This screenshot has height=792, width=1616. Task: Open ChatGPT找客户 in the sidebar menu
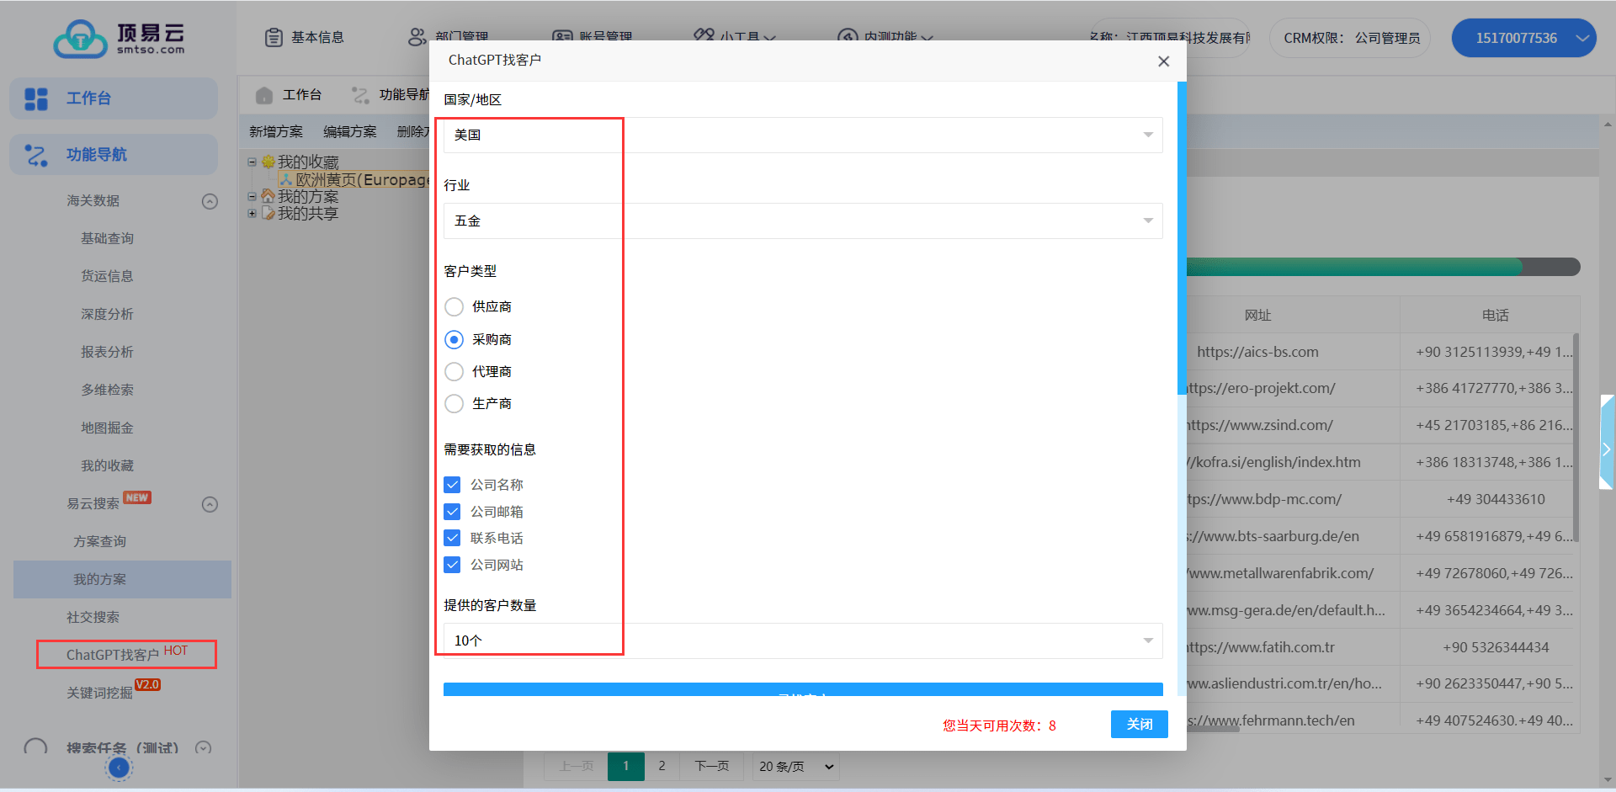coord(113,655)
